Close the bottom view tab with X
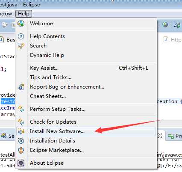182x172 pixels. (x=160, y=136)
